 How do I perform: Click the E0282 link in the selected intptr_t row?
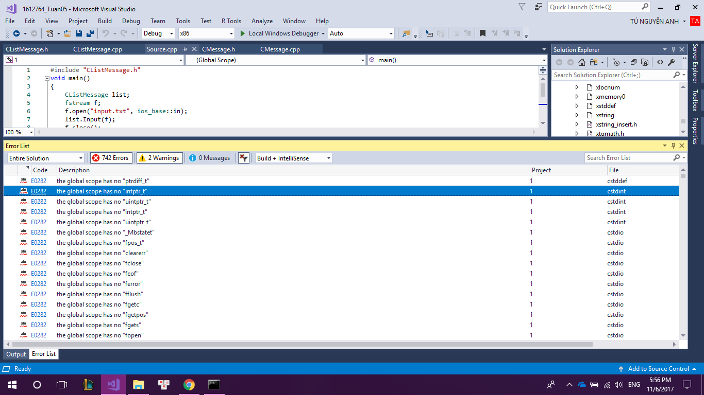click(x=39, y=191)
